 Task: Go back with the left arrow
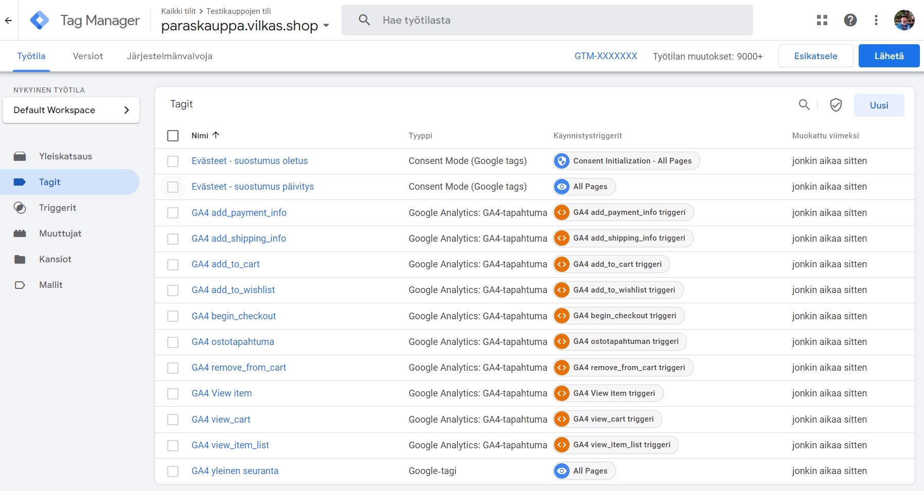click(8, 21)
